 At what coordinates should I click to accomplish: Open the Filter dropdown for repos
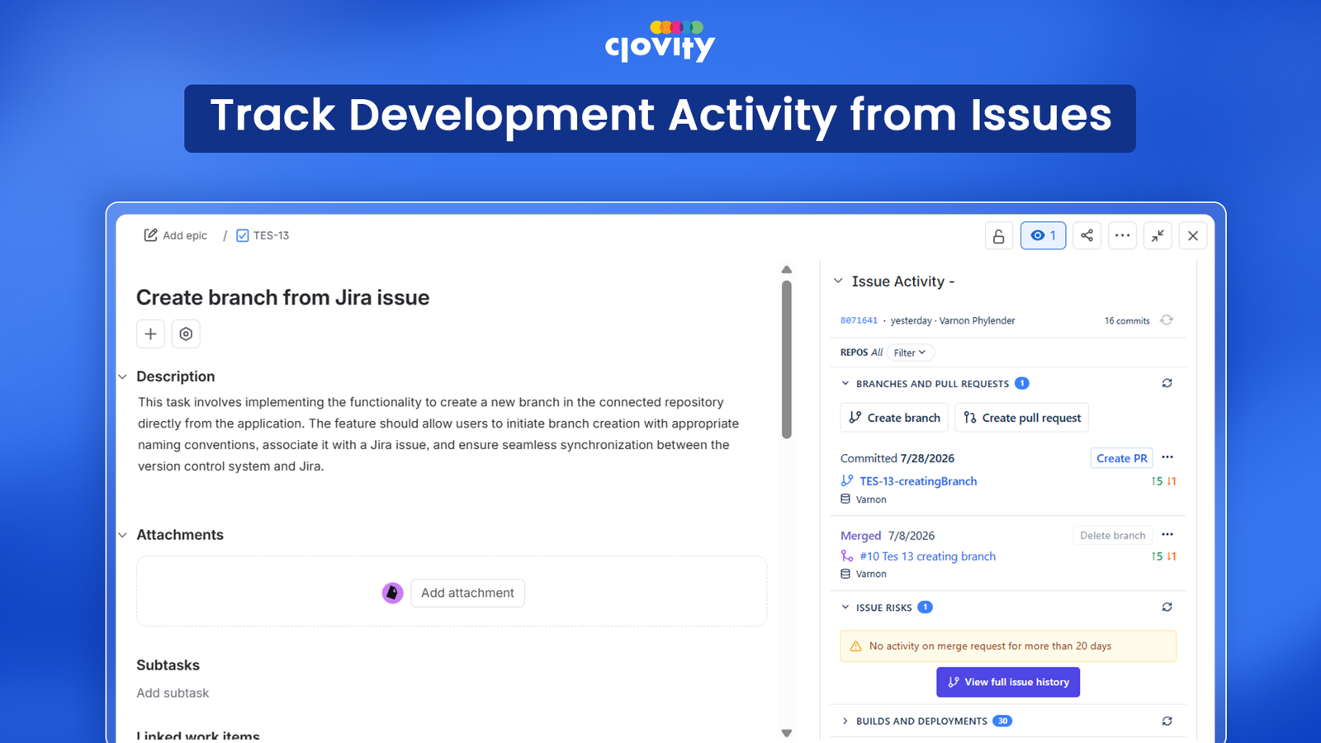[910, 353]
